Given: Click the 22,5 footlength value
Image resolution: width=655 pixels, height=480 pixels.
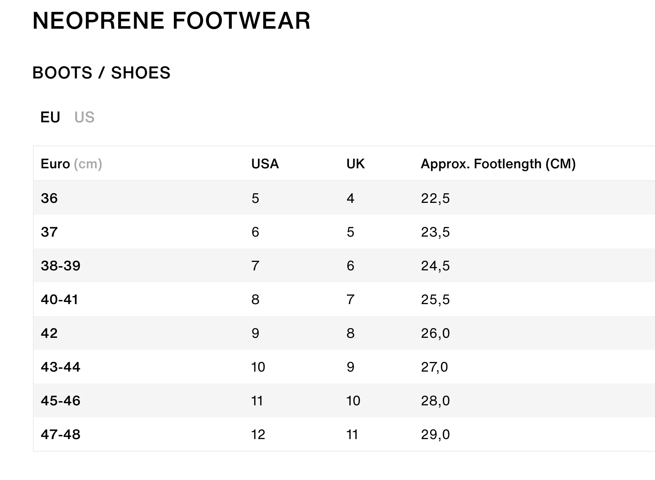Looking at the screenshot, I should pyautogui.click(x=435, y=198).
